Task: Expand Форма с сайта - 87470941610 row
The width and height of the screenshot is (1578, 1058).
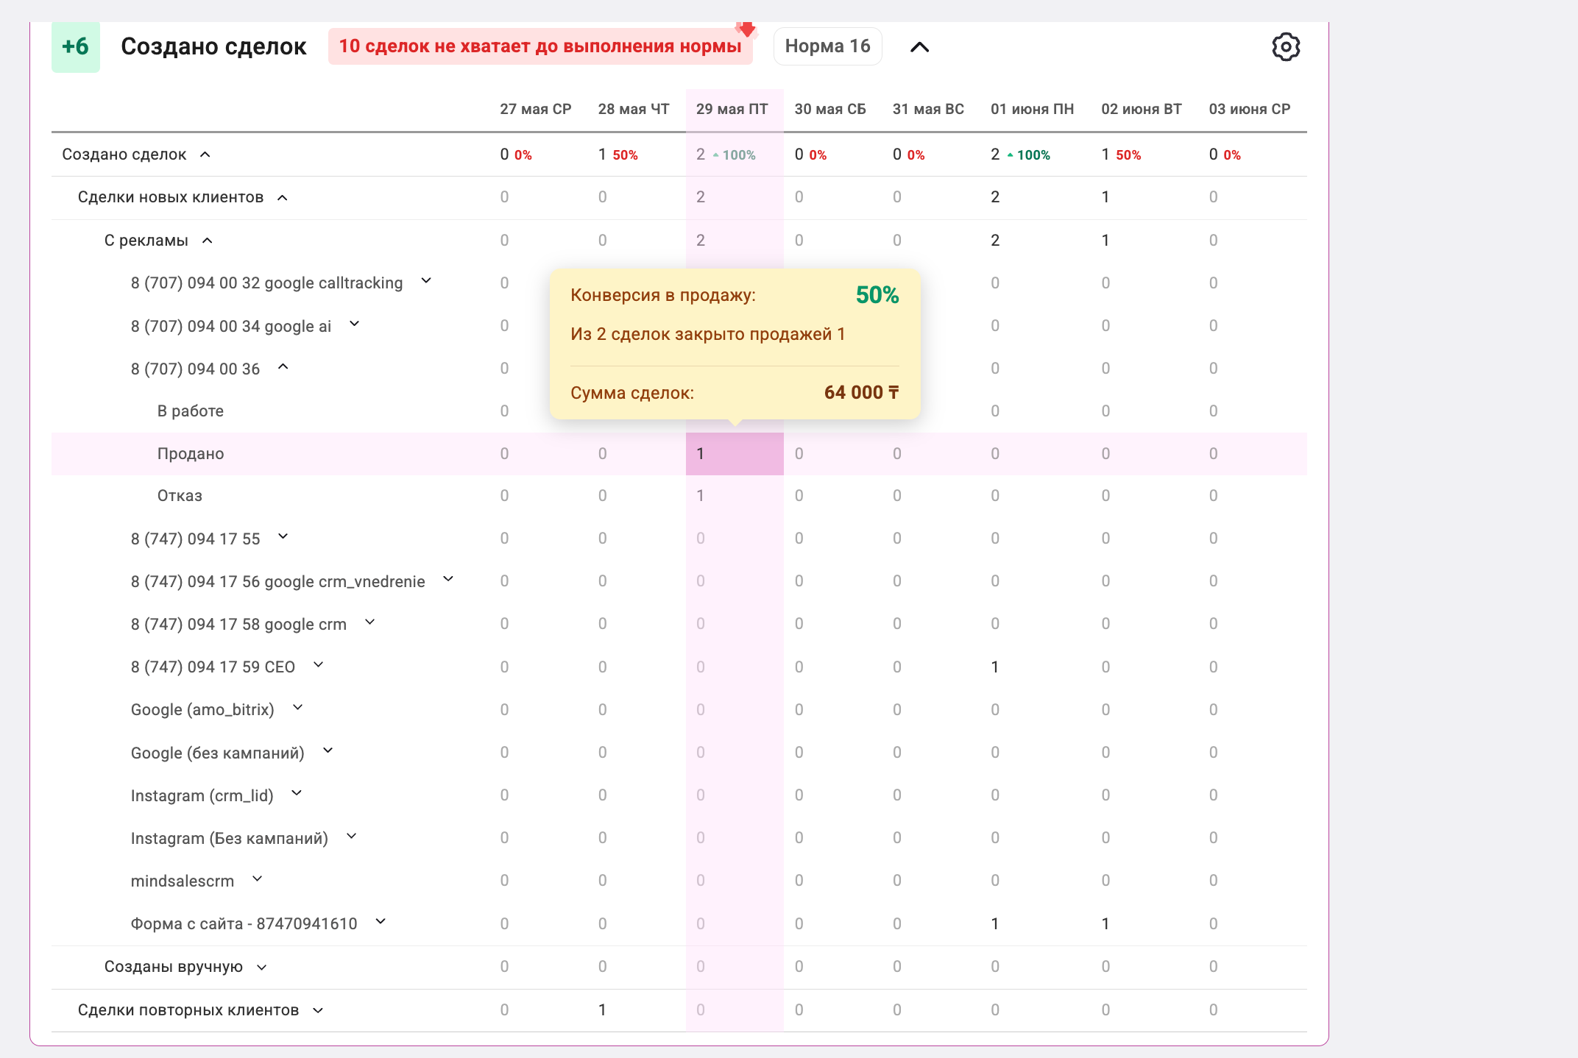Action: coord(381,922)
